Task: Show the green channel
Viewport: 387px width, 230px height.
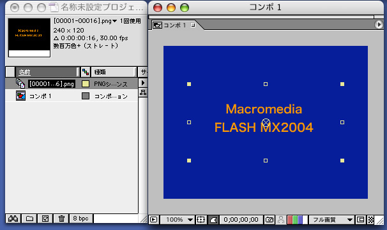Action: click(295, 220)
